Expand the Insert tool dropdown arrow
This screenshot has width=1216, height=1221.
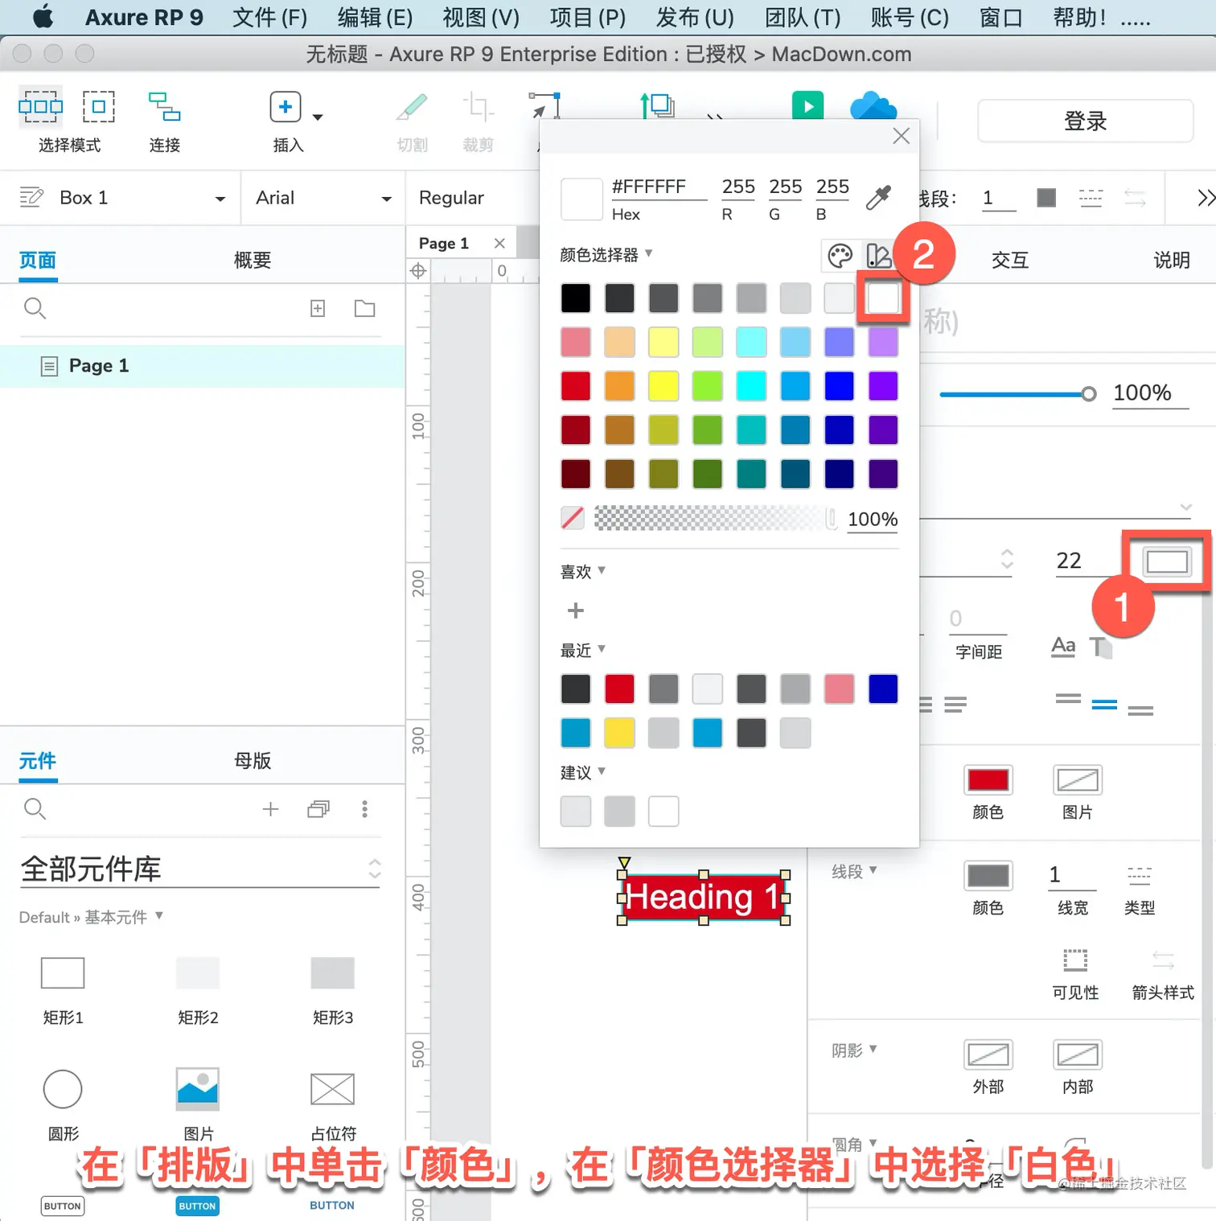[x=318, y=117]
